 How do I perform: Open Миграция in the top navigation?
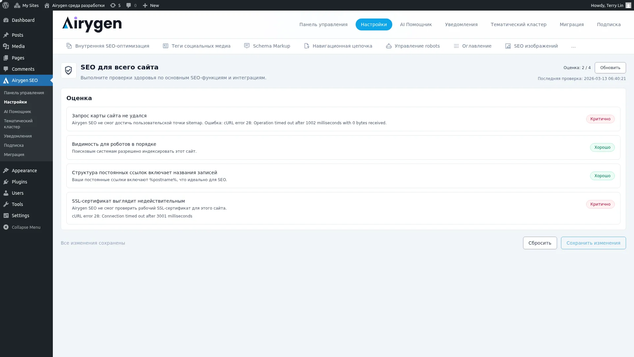point(572,24)
